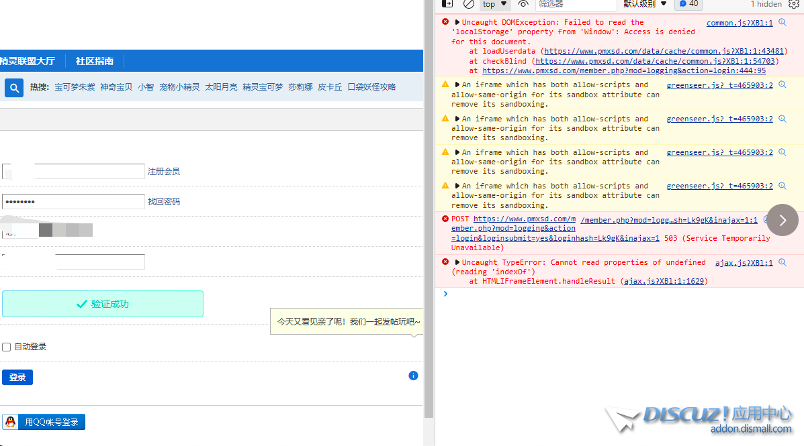Click the clear console icon
Viewport: 804px width, 446px height.
pos(469,4)
